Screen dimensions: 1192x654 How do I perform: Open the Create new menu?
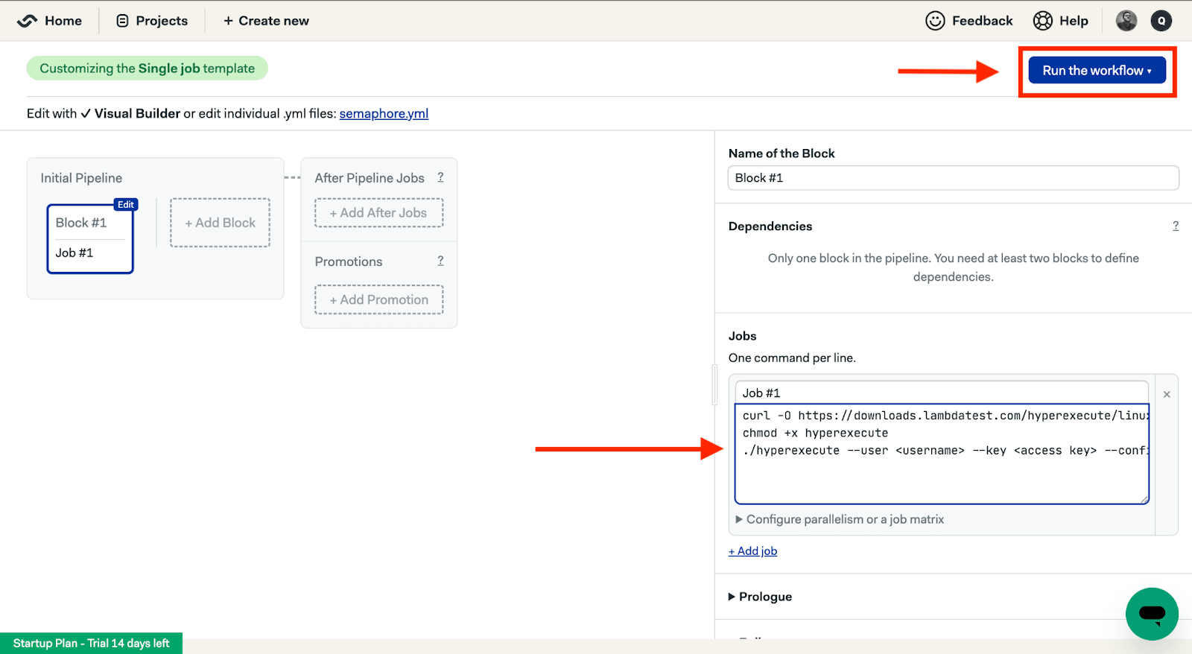(266, 21)
